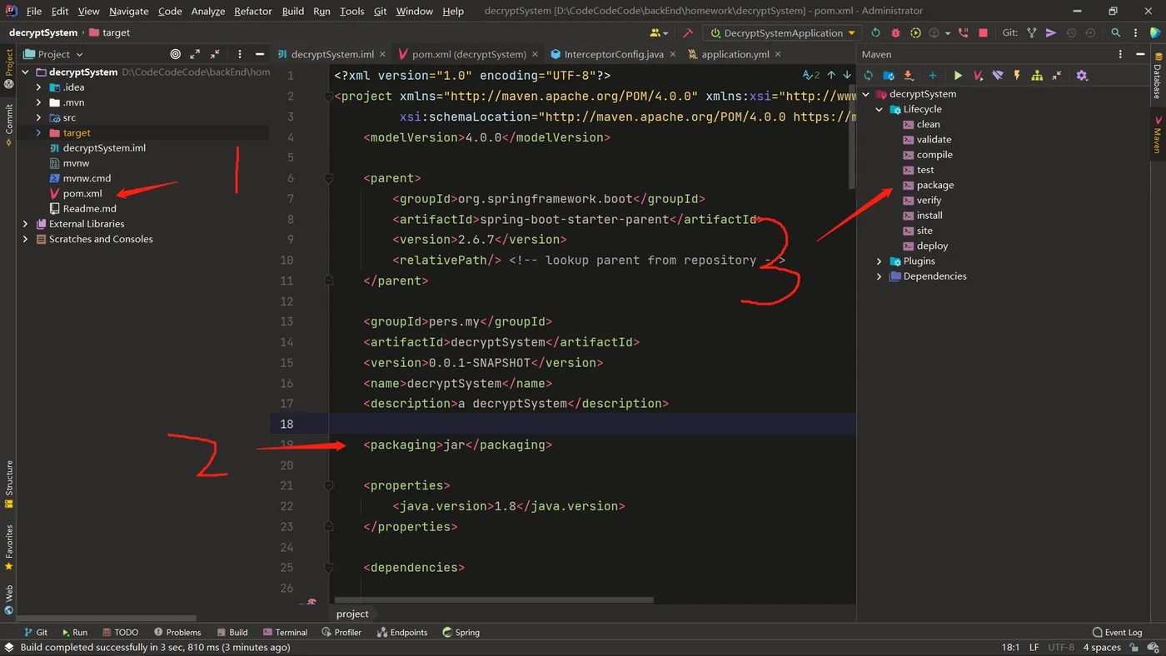Screen dimensions: 1166x656
Task: Execute Maven Goal icon
Action: (978, 76)
